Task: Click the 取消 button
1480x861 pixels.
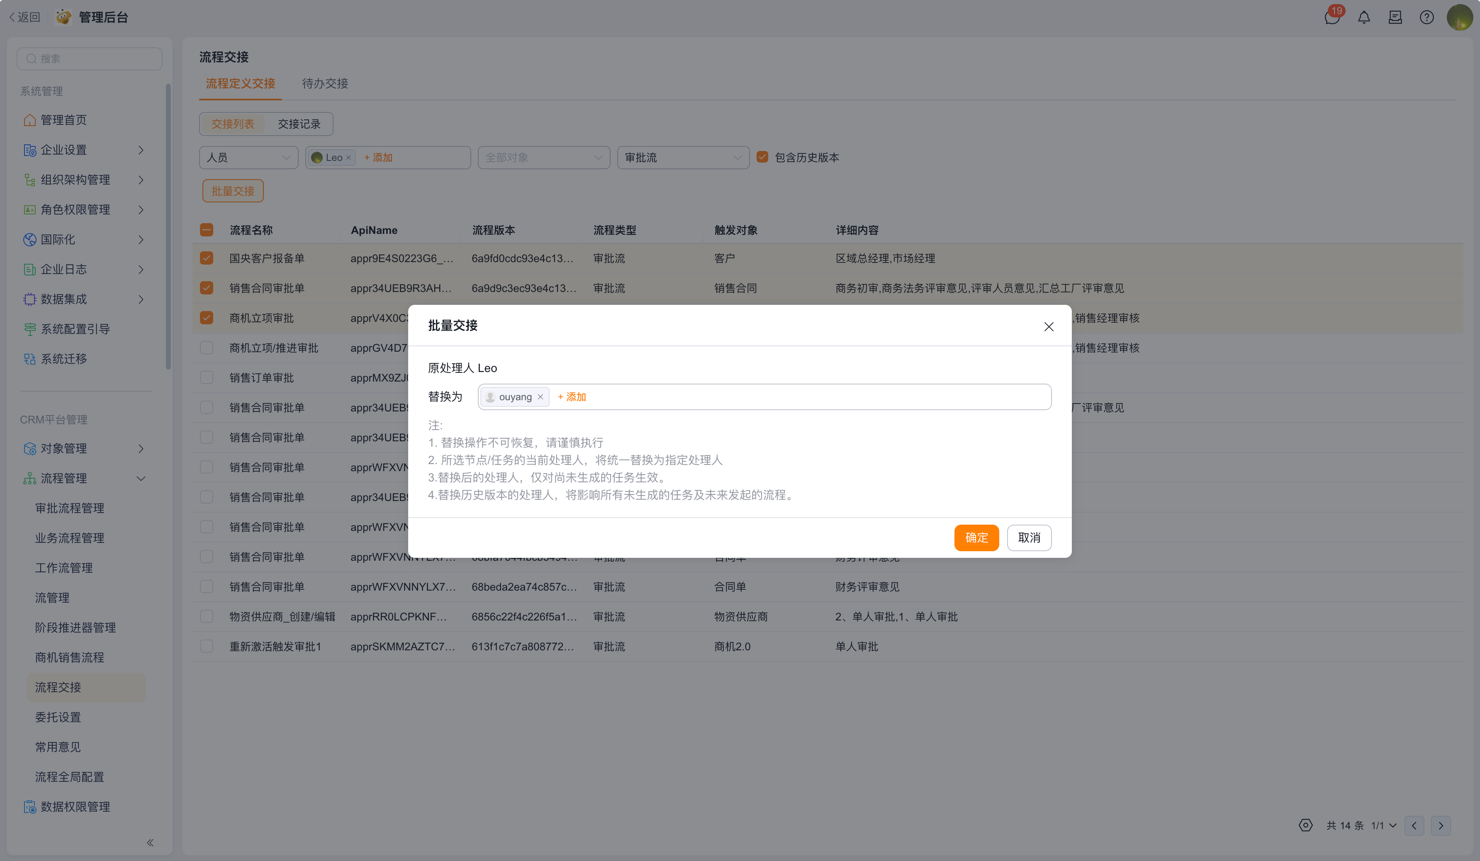Action: pyautogui.click(x=1029, y=538)
